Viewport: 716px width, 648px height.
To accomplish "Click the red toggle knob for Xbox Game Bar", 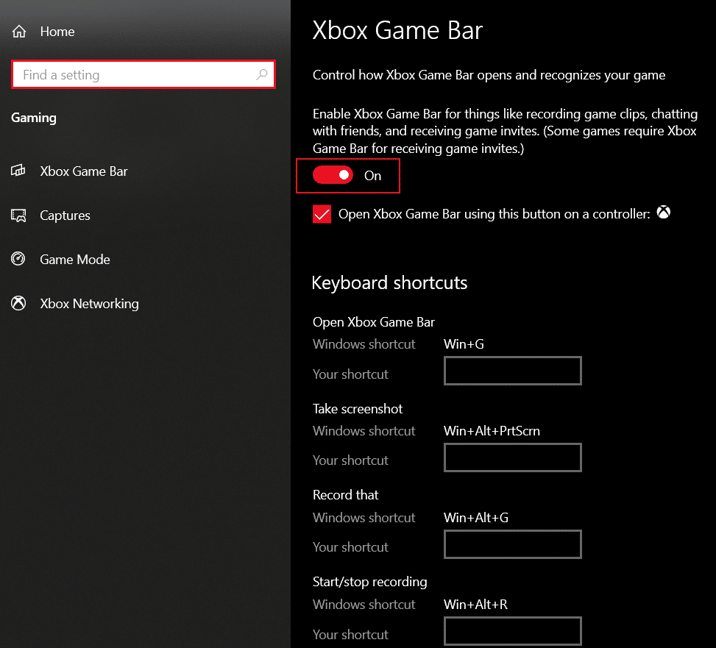I will [341, 175].
